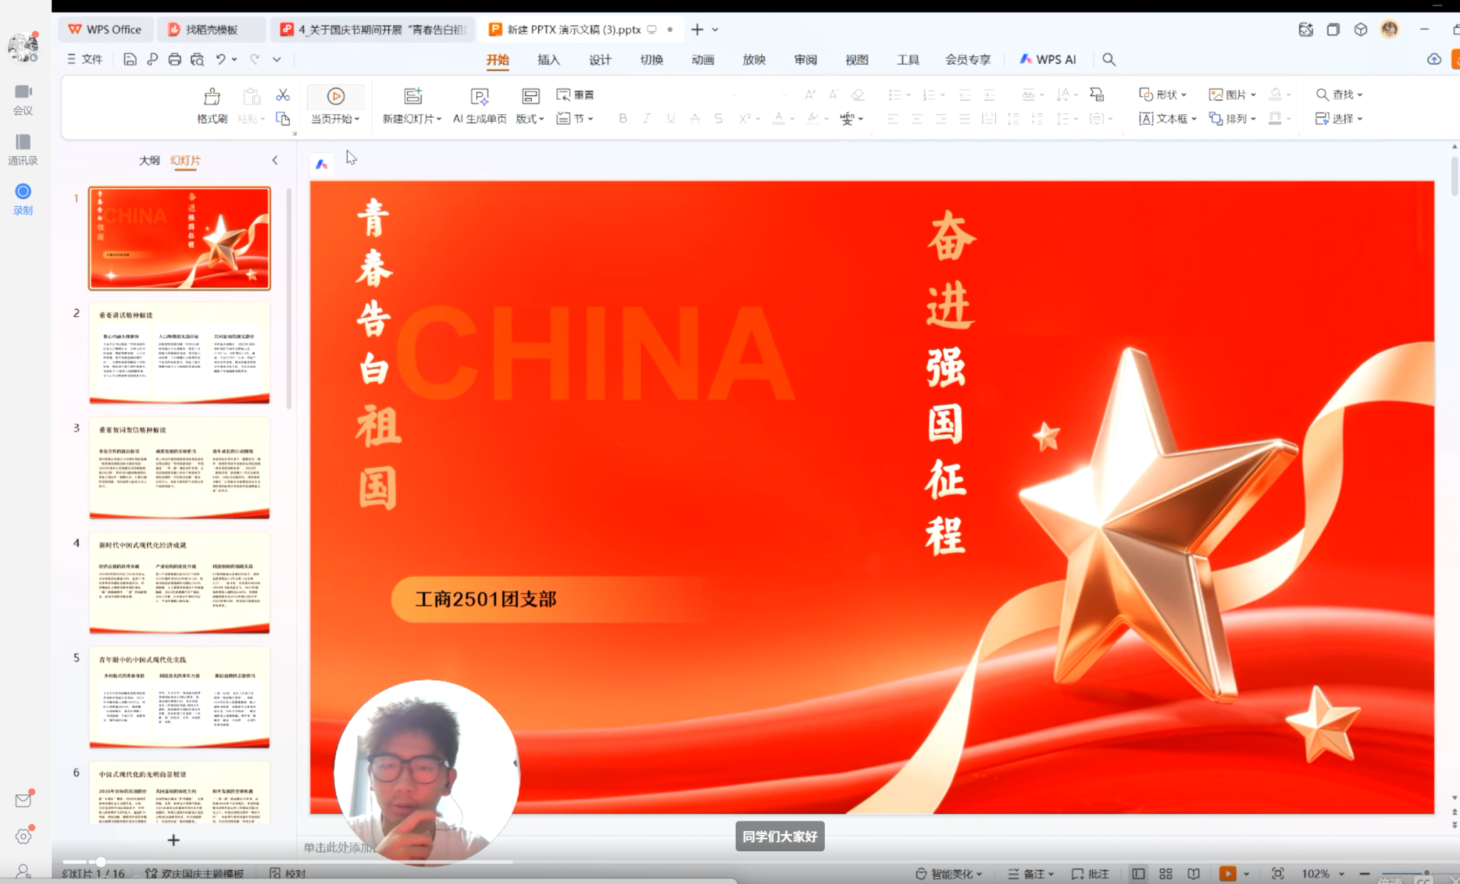The height and width of the screenshot is (884, 1460).
Task: Click the Save icon in quick toolbar
Action: tap(130, 59)
